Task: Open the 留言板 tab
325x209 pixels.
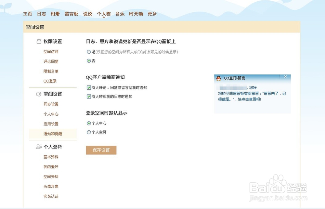Action: [71, 14]
